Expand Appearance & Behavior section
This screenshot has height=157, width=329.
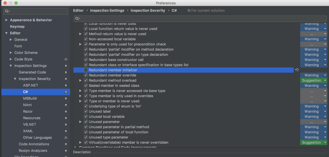coord(7,20)
